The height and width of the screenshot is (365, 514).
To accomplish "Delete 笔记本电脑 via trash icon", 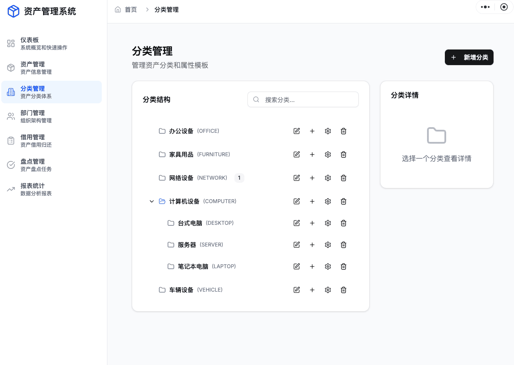I will pos(344,266).
